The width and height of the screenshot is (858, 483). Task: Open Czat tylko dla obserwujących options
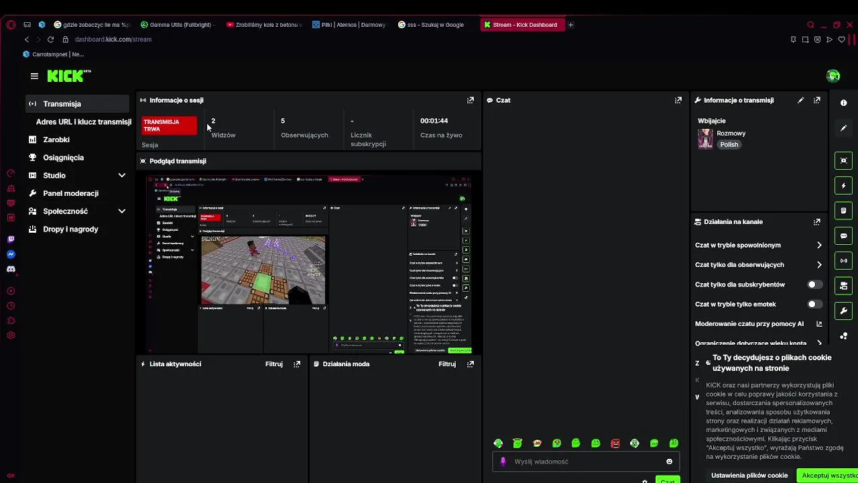(x=758, y=265)
